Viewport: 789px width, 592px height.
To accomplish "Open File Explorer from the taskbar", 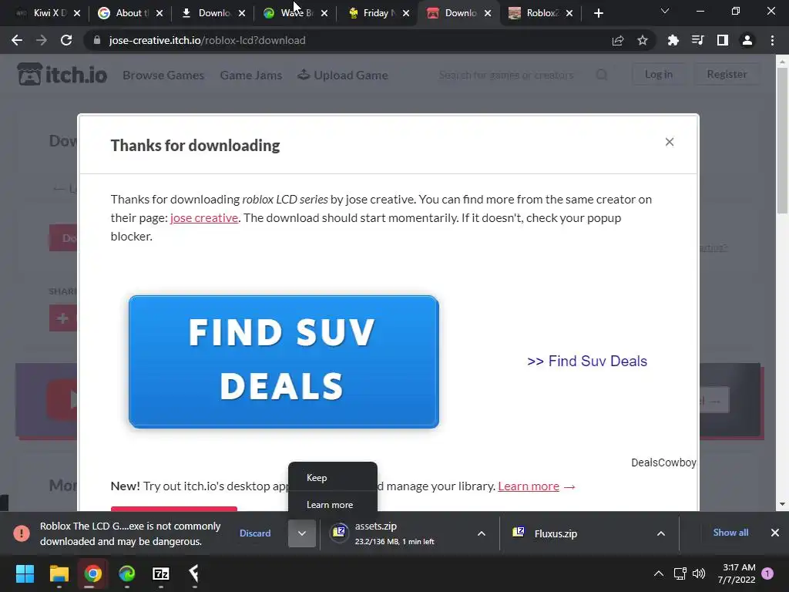I will coord(59,573).
